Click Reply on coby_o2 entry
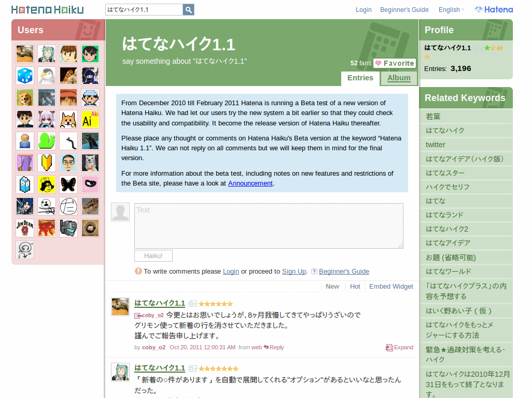 coord(274,347)
